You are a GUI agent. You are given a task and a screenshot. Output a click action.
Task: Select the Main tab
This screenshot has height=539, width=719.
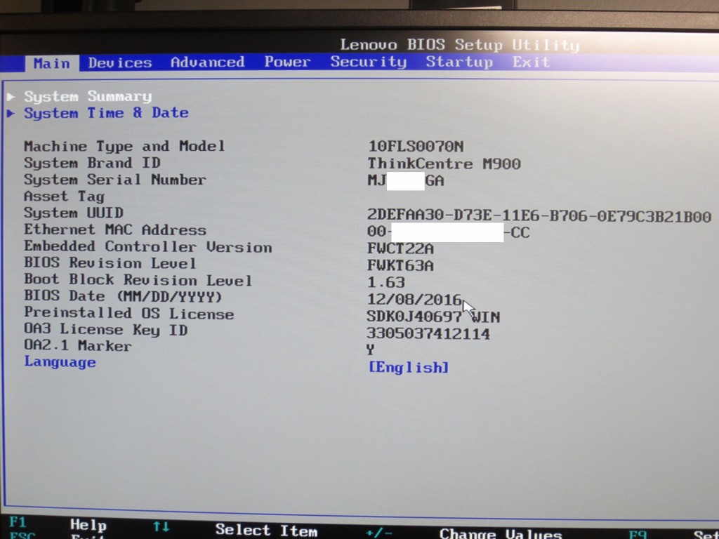tap(52, 63)
